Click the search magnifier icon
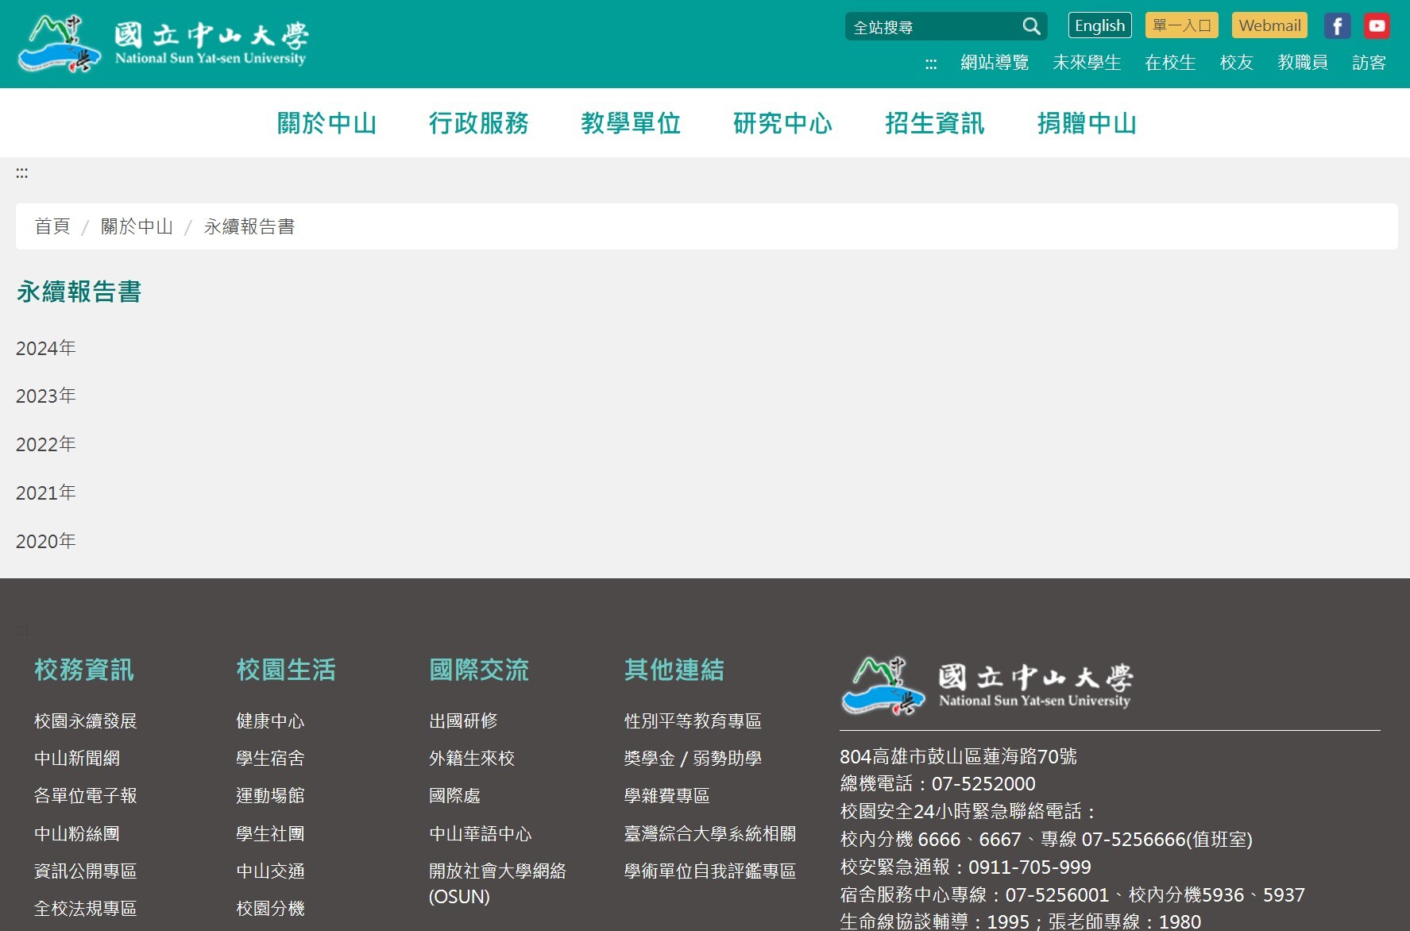 [1031, 27]
